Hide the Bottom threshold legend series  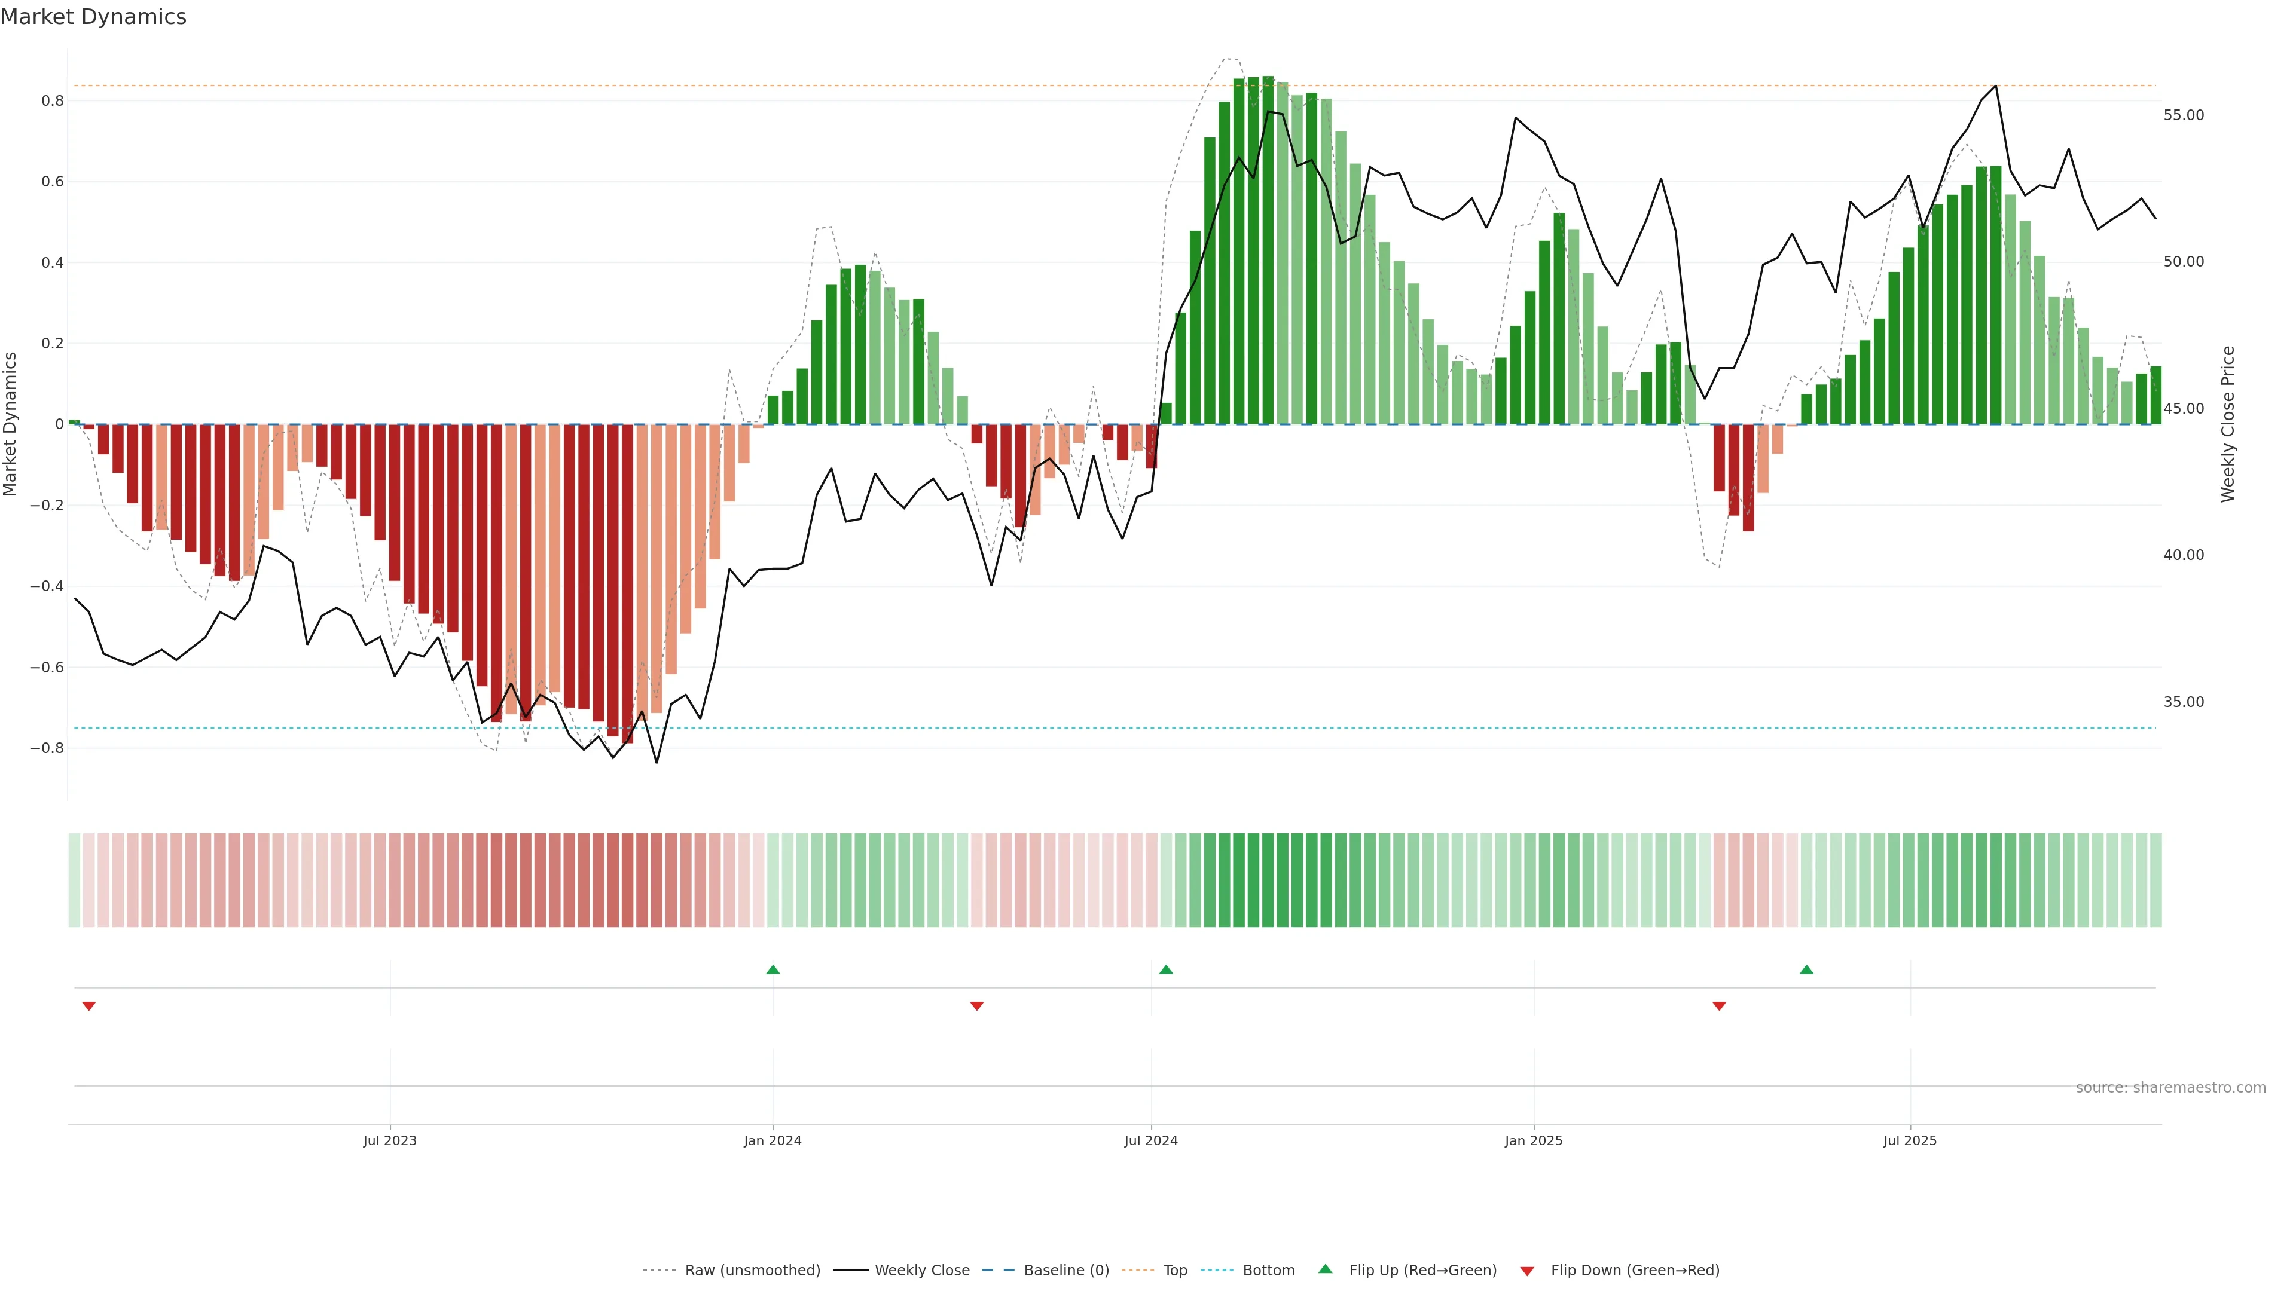point(1268,1271)
